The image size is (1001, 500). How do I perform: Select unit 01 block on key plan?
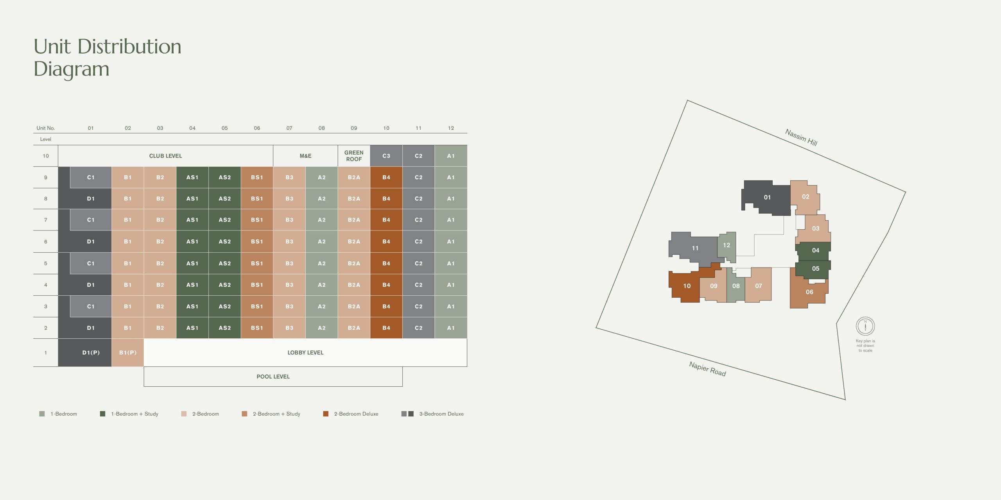[767, 198]
